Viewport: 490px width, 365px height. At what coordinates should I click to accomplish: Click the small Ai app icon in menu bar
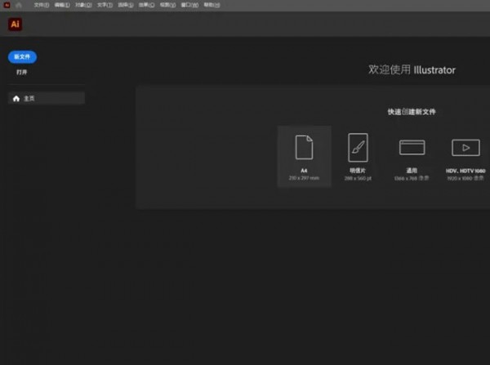7,5
